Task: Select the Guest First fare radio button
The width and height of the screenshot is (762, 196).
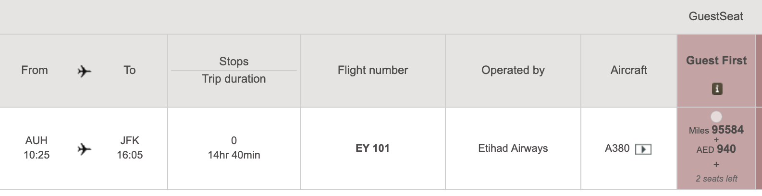Action: 716,117
